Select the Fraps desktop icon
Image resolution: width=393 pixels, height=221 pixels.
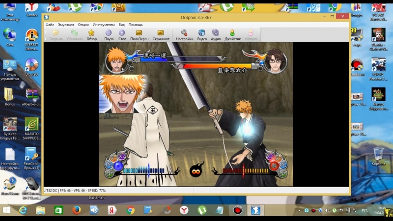pyautogui.click(x=357, y=38)
